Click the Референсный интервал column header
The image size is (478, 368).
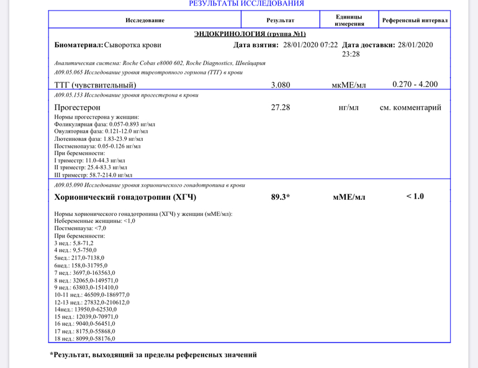click(x=415, y=20)
